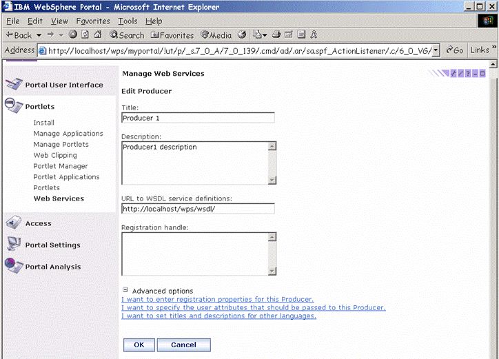The height and width of the screenshot is (359, 499).
Task: Click Description scrollbar down arrow
Action: coord(272,180)
